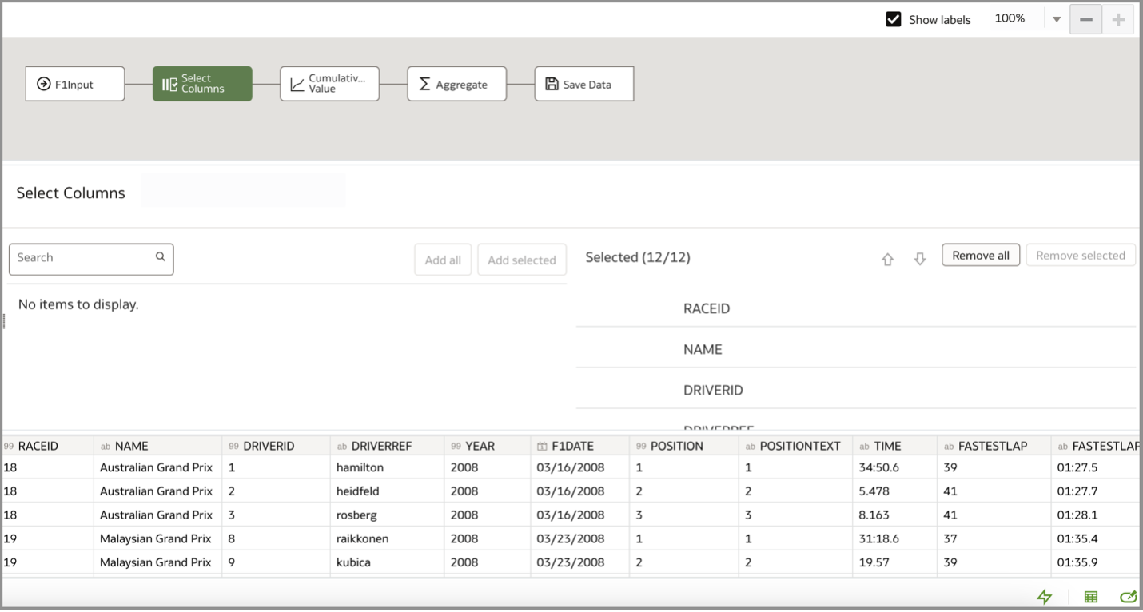Select the Save Data node
Viewport: 1143px width, 612px height.
[x=583, y=83]
